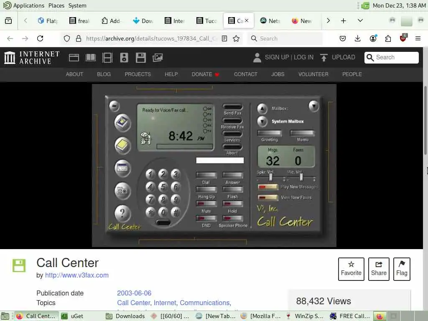The image size is (428, 321).
Task: Open the Places menu
Action: (x=56, y=5)
